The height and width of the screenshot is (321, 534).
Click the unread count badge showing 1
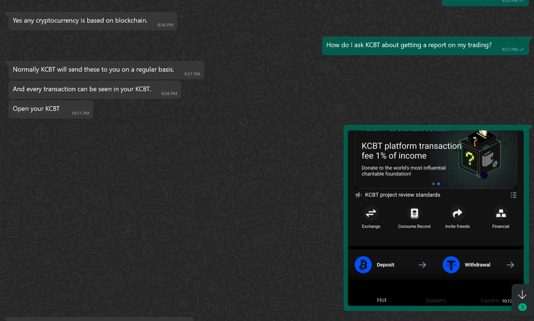point(522,307)
